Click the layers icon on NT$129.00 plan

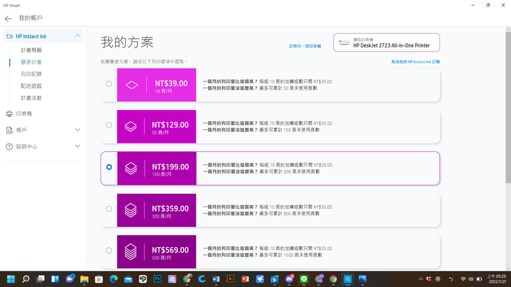coord(131,127)
